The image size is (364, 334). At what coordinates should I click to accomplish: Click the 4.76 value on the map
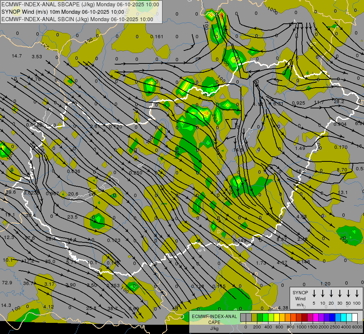tap(36, 79)
